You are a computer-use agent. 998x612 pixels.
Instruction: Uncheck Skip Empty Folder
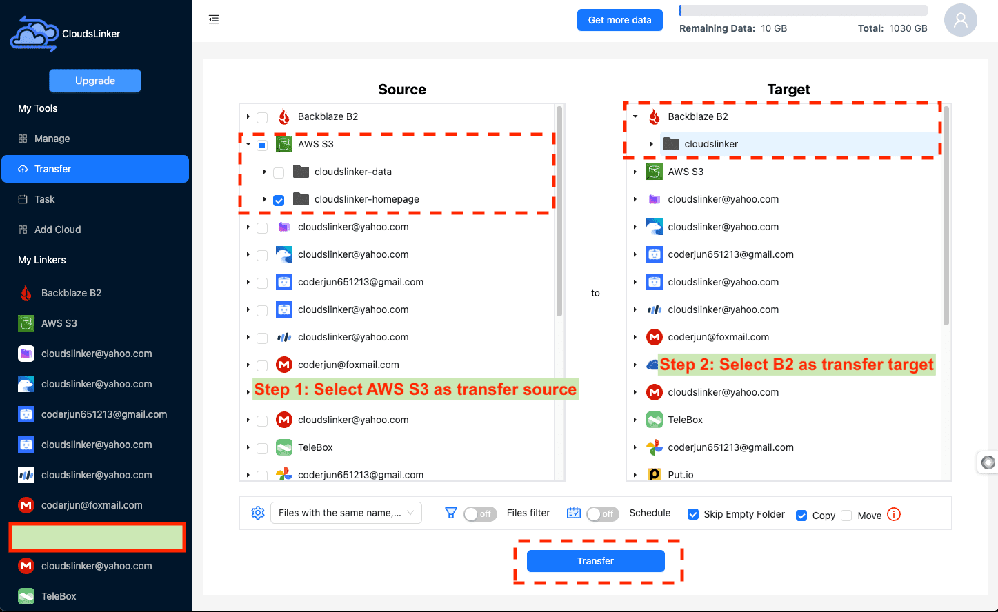(693, 514)
